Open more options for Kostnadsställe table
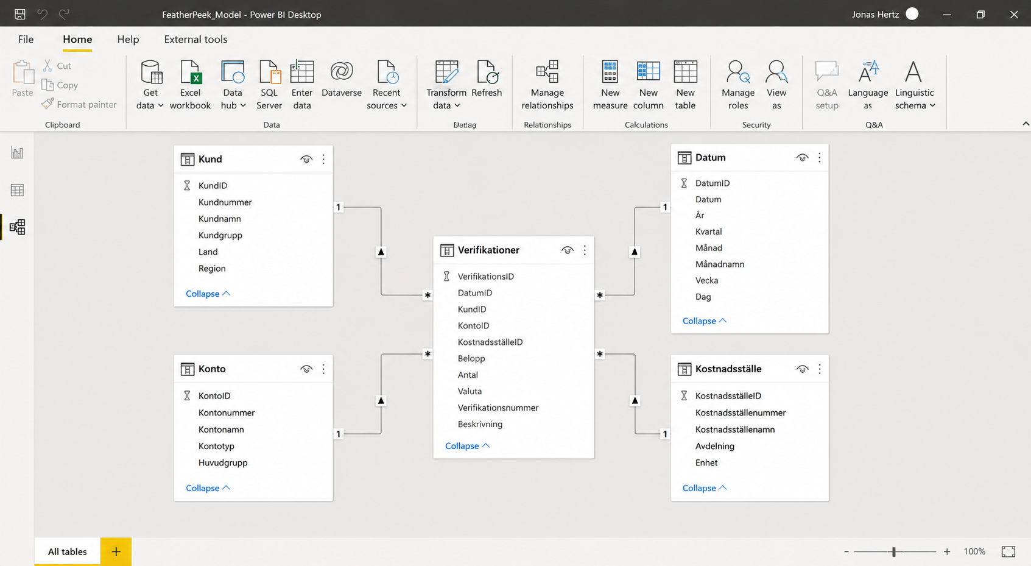The height and width of the screenshot is (566, 1031). [x=820, y=369]
